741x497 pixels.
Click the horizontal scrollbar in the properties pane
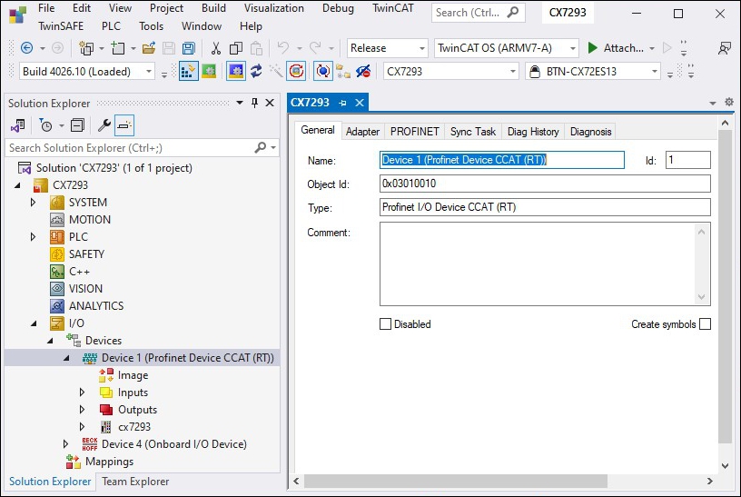tap(456, 481)
